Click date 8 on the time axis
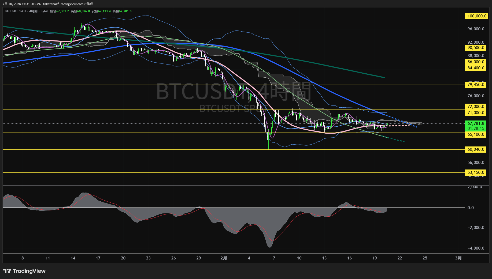The width and height of the screenshot is (492, 279). coord(23,258)
